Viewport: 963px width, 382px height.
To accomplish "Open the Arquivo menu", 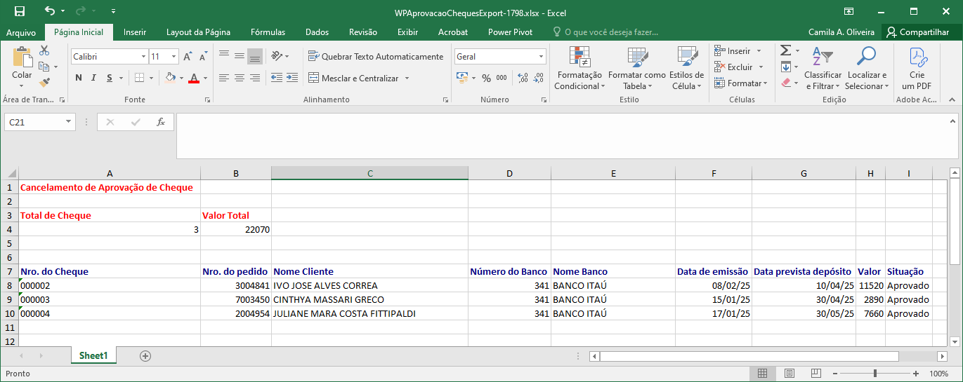I will point(21,32).
